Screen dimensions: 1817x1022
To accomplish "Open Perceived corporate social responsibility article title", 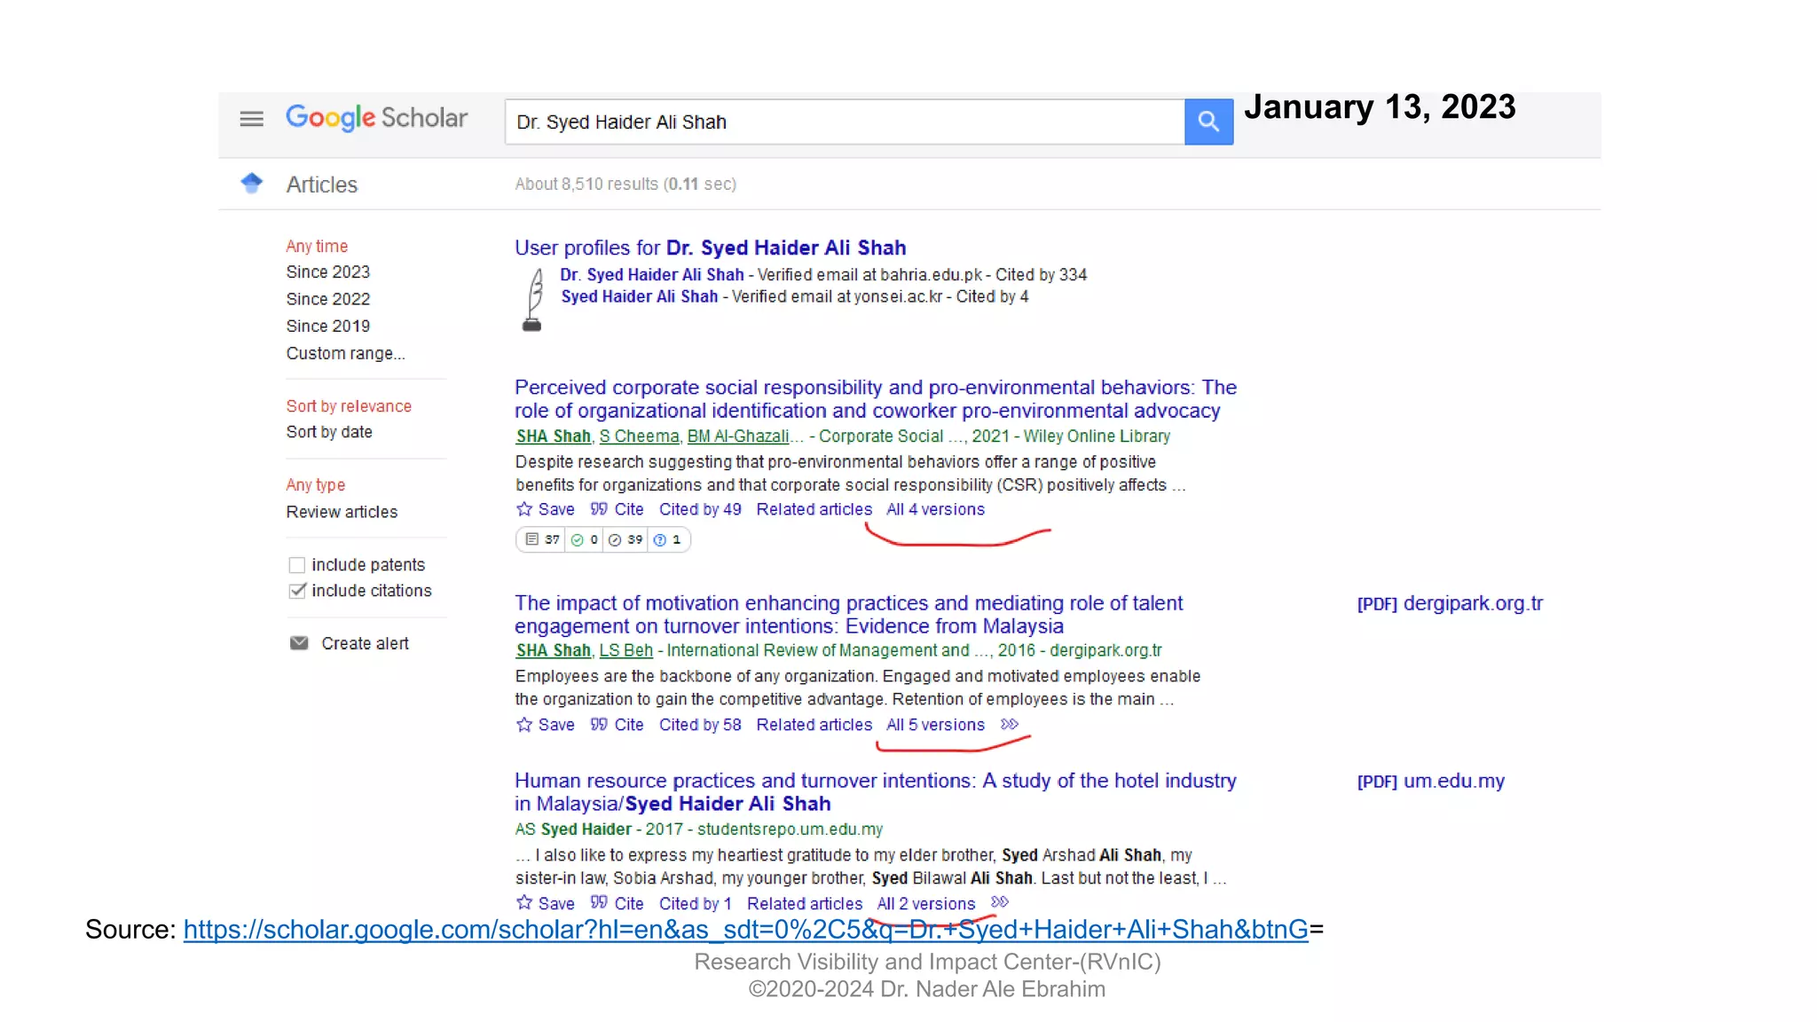I will click(876, 399).
